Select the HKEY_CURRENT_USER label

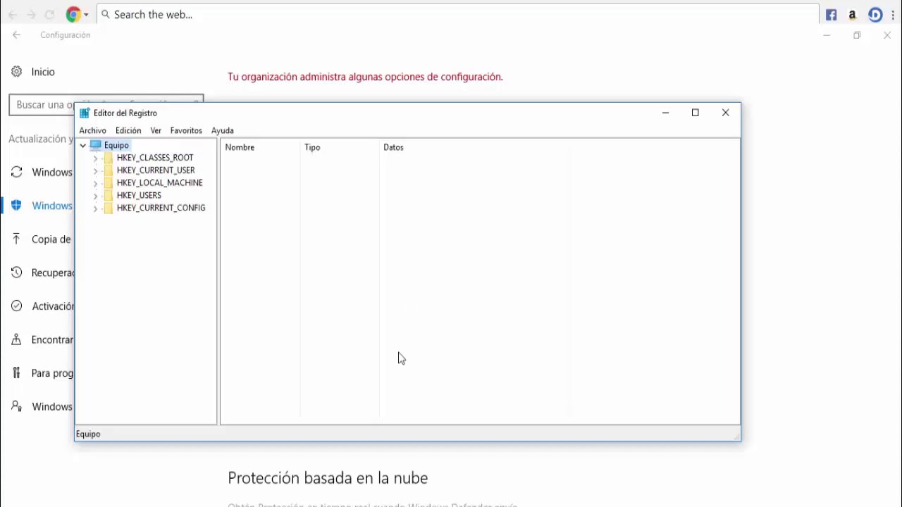click(x=156, y=170)
